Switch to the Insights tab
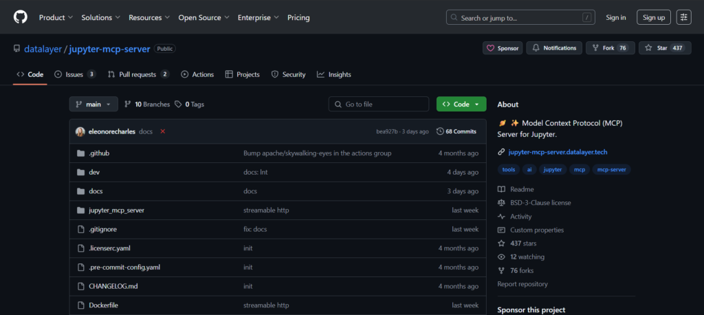 pyautogui.click(x=334, y=74)
